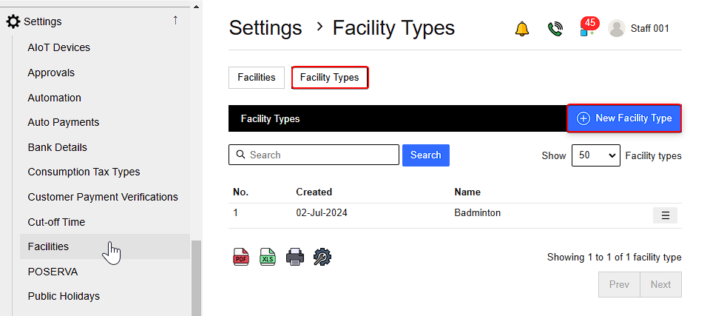Select the Facility Types tab
This screenshot has width=707, height=316.
point(329,78)
